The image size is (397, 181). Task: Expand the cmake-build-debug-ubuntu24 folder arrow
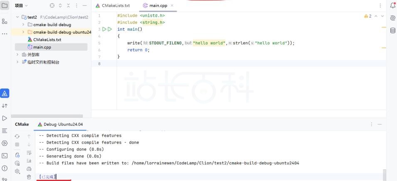coord(23,32)
